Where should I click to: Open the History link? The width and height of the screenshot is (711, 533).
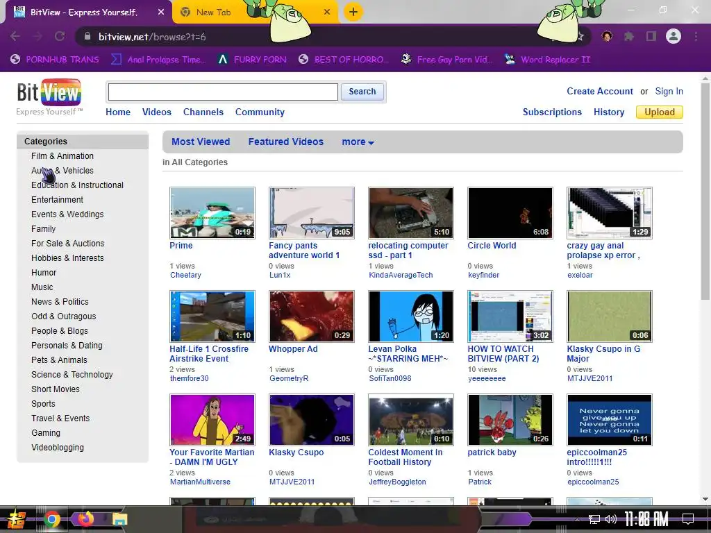pos(608,112)
